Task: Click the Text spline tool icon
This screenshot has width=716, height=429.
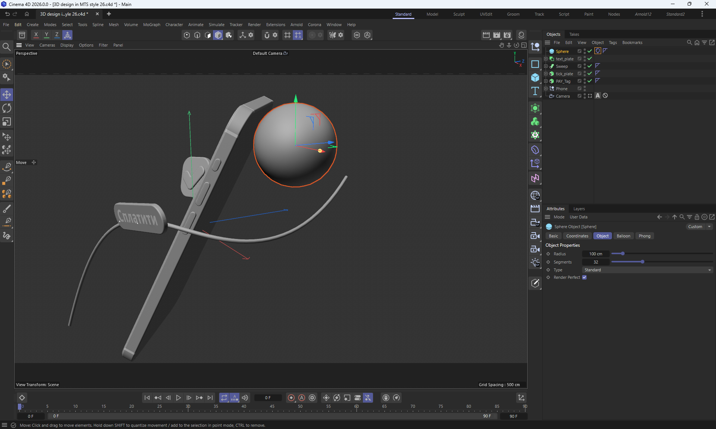Action: coord(535,91)
